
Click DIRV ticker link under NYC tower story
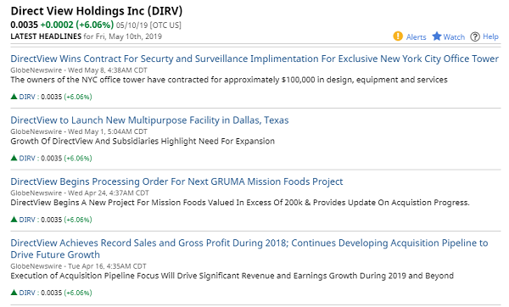pos(27,97)
